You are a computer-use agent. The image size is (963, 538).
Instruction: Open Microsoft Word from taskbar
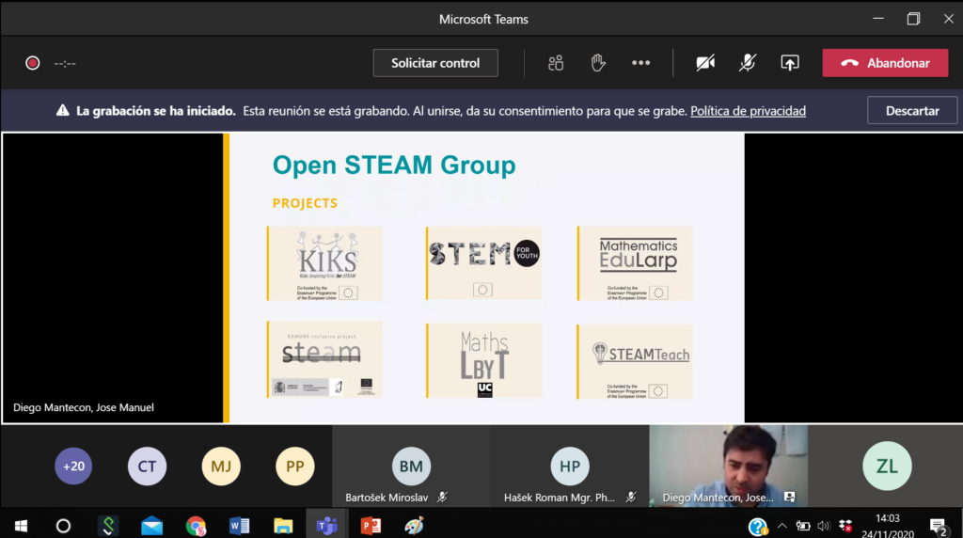pos(239,526)
